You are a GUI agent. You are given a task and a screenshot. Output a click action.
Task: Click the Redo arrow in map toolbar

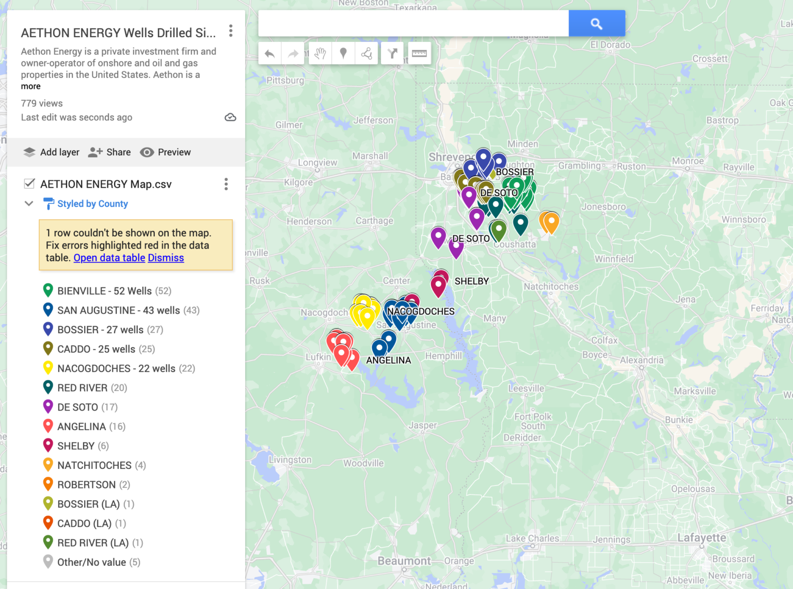click(x=293, y=54)
